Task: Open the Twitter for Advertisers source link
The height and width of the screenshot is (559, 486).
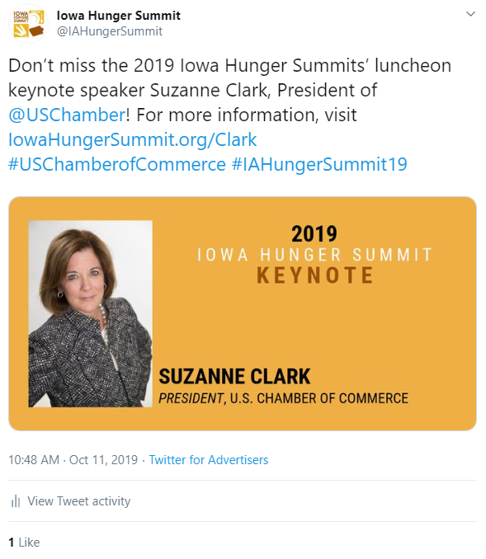Action: coord(209,460)
